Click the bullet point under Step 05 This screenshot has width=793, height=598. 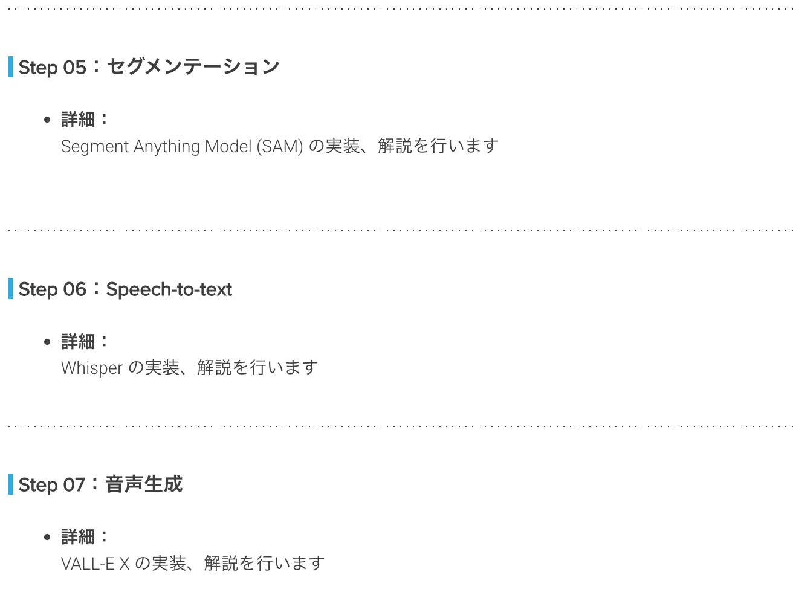tap(47, 120)
